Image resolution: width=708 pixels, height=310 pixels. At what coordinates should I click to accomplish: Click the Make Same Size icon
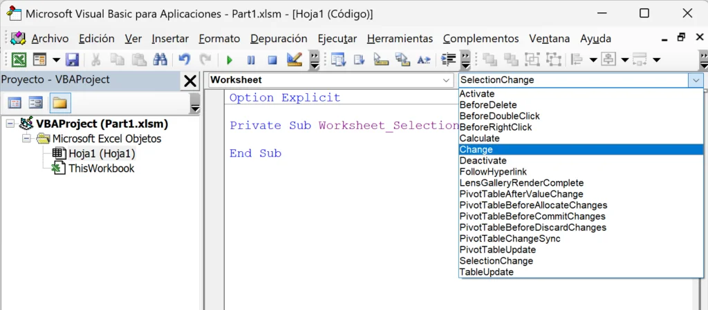point(640,59)
